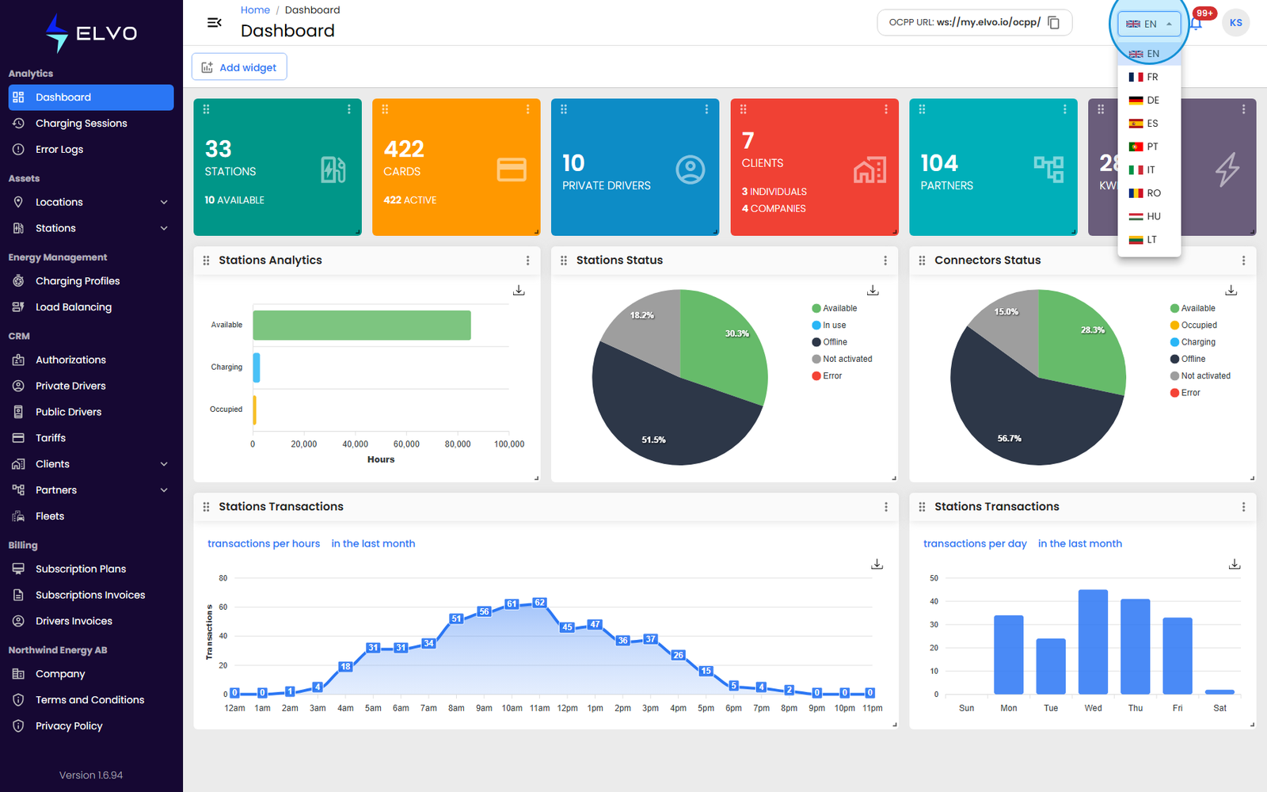
Task: Click the Wed bar in transactions per day
Action: pyautogui.click(x=1093, y=642)
